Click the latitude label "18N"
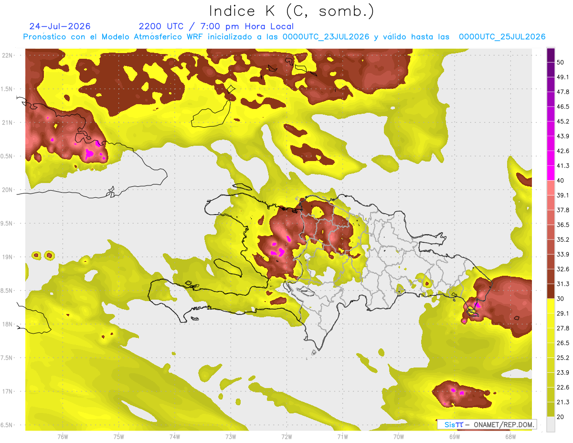Viewport: 573px width, 443px height. 8,324
